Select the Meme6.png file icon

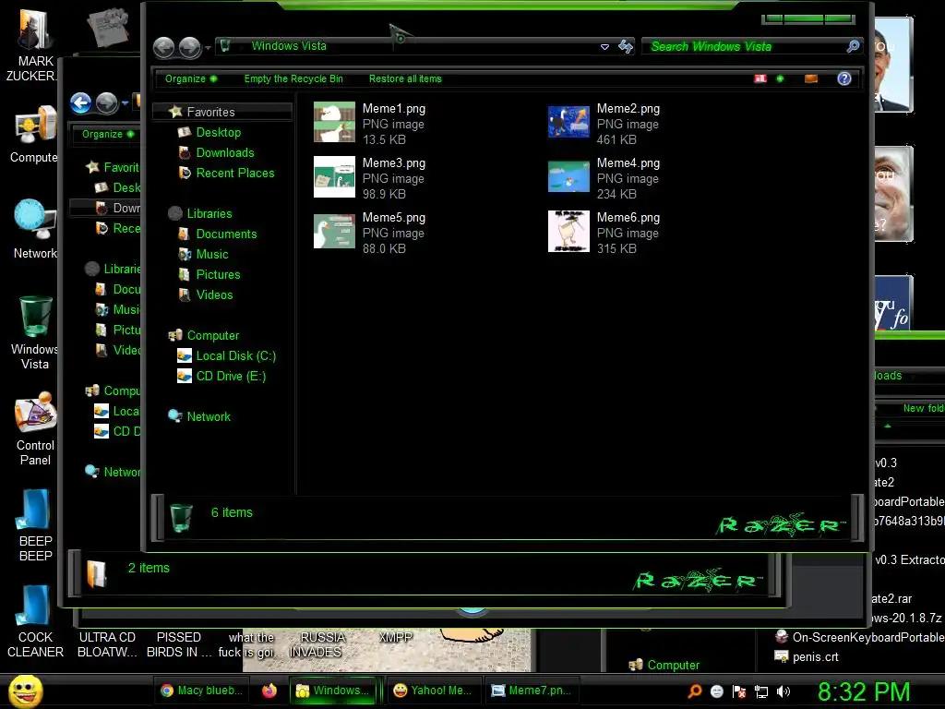click(568, 231)
